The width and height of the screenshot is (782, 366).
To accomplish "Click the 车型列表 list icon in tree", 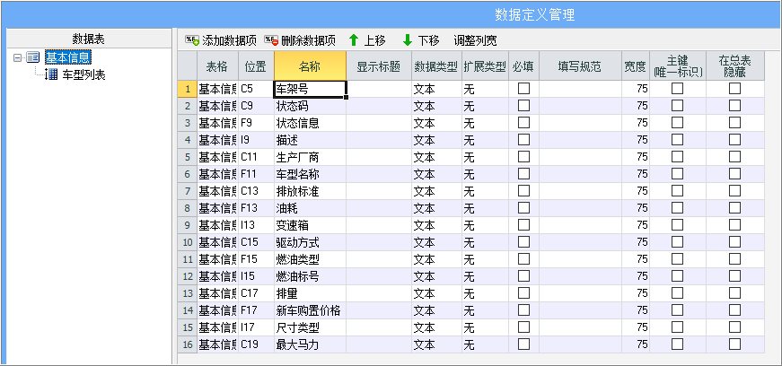I will tap(51, 75).
